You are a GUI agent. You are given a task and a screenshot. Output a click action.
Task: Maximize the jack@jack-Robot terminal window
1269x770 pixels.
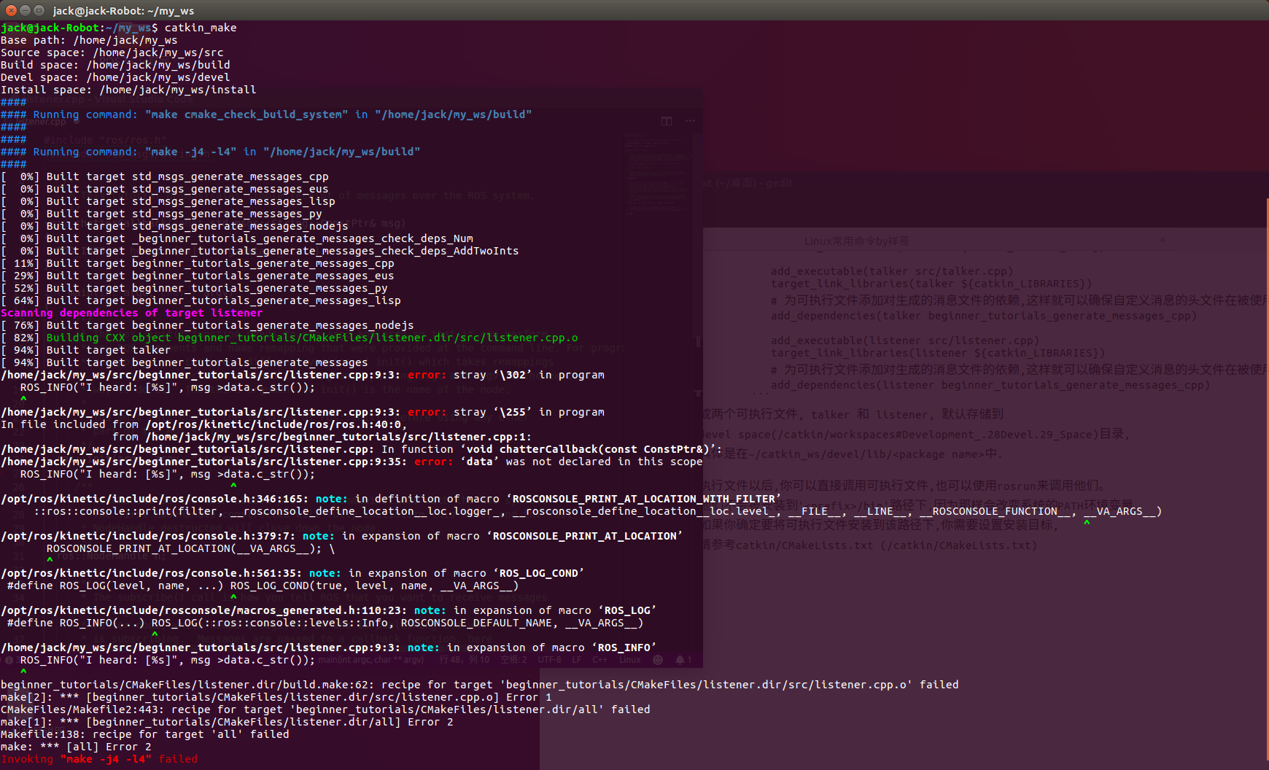(x=39, y=10)
